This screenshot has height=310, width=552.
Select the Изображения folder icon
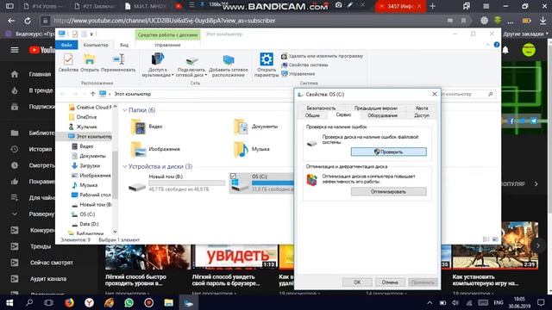click(138, 149)
